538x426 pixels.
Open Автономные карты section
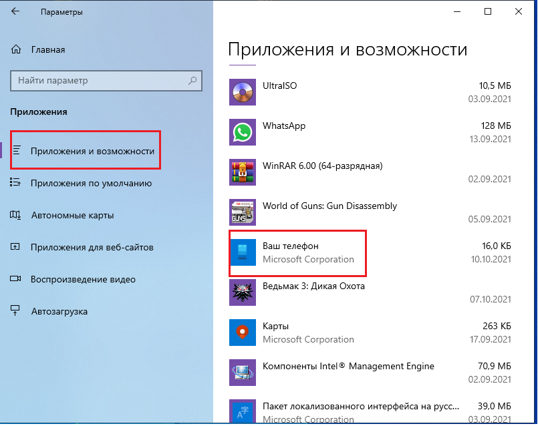pyautogui.click(x=72, y=215)
